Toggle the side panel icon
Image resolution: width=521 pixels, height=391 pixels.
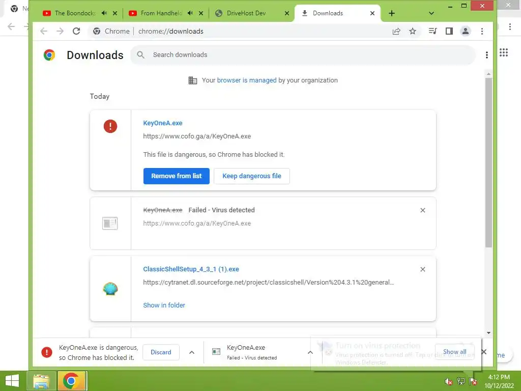(x=449, y=31)
